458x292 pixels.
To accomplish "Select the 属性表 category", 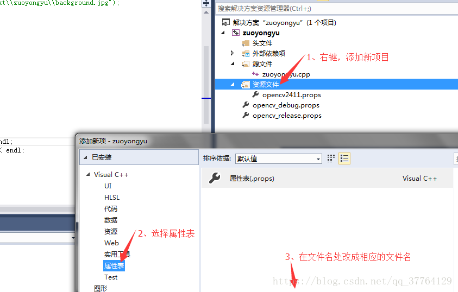I will click(114, 266).
